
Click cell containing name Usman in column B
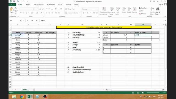(18, 37)
